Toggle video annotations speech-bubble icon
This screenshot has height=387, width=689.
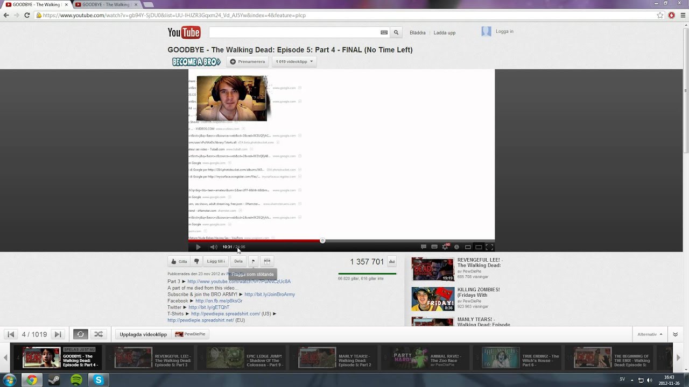424,247
